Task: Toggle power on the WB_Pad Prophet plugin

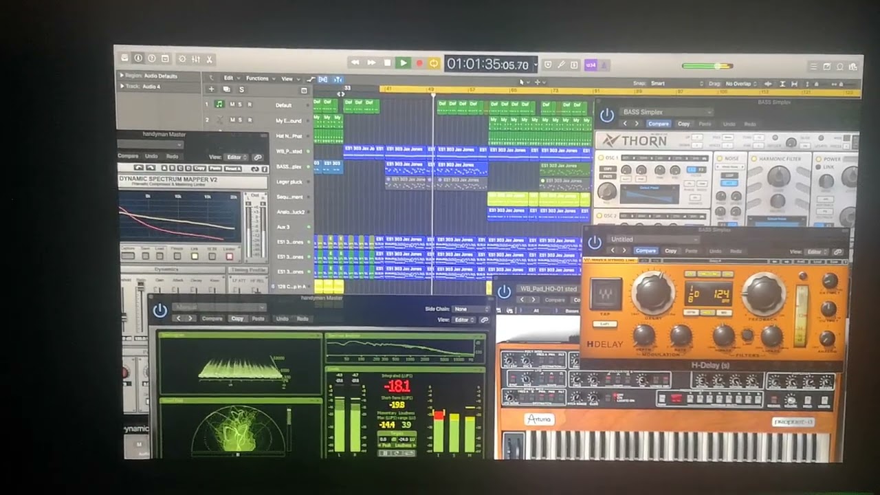Action: pyautogui.click(x=504, y=291)
